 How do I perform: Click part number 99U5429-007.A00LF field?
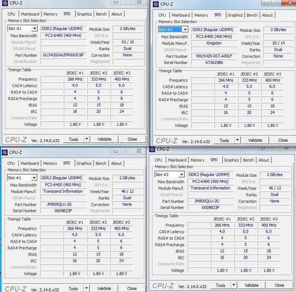point(214,56)
